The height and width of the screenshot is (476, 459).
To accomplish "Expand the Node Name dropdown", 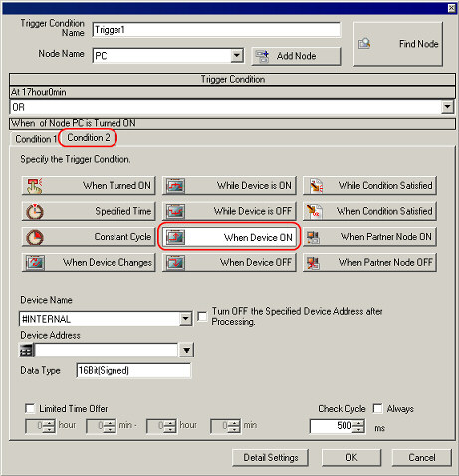I will 236,55.
